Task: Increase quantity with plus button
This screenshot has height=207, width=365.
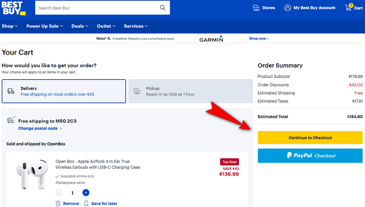Action: [x=86, y=193]
